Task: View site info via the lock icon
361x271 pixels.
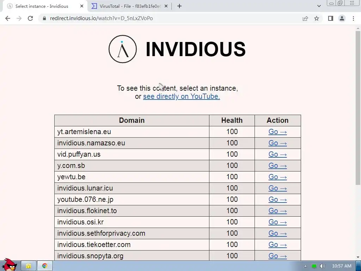Action: (44, 18)
